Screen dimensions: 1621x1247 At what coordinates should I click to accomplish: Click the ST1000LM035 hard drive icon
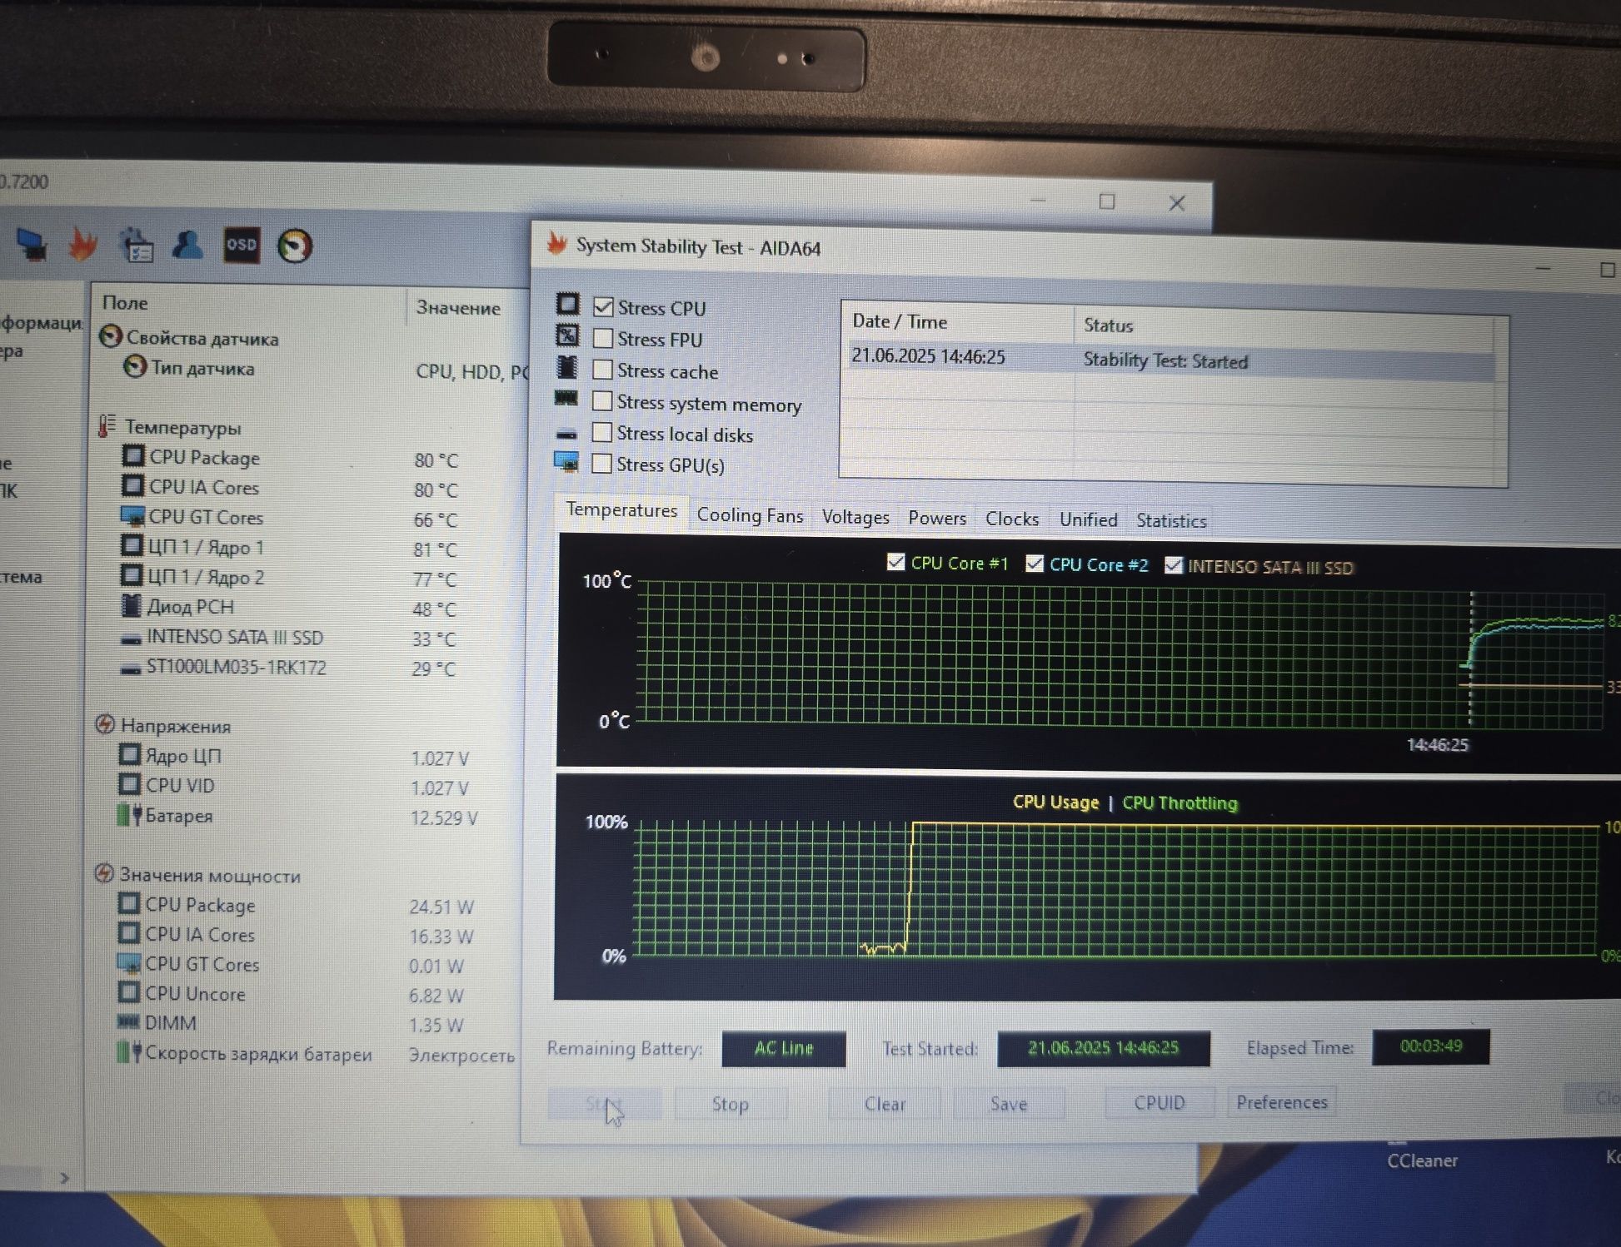pos(131,668)
